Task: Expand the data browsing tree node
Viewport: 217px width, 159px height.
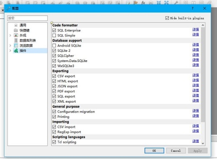Action: 10,46
